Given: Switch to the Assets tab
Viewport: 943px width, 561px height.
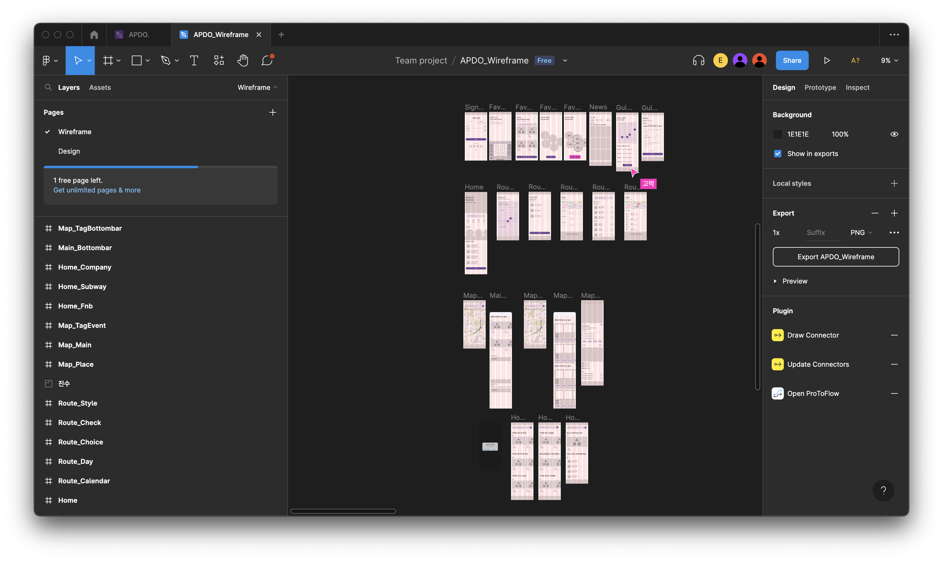Looking at the screenshot, I should [100, 88].
